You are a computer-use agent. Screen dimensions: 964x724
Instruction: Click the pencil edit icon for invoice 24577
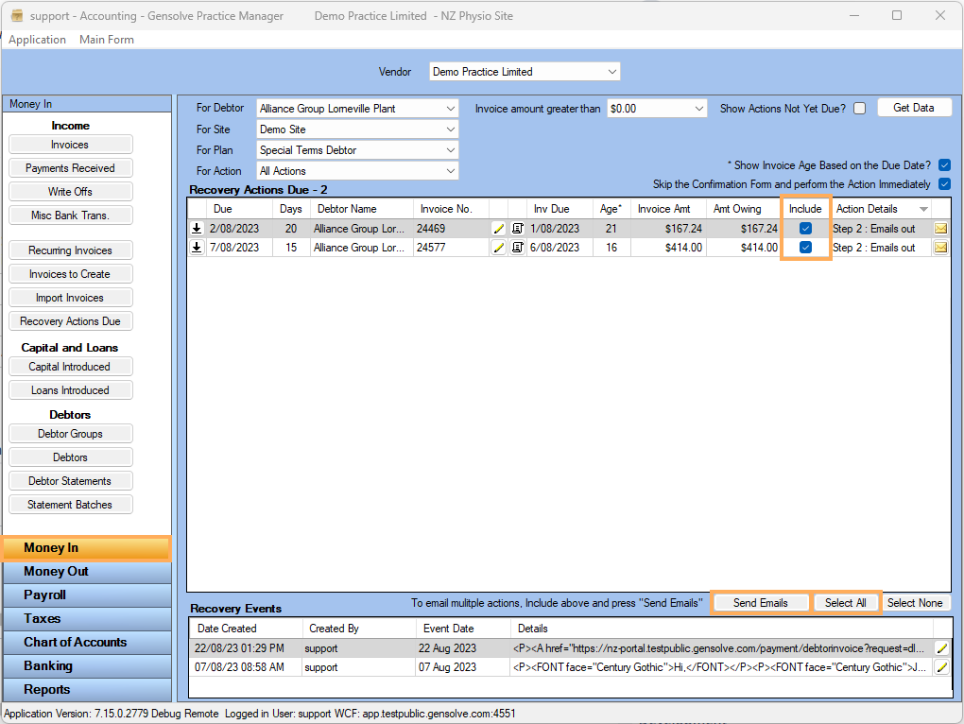click(499, 249)
